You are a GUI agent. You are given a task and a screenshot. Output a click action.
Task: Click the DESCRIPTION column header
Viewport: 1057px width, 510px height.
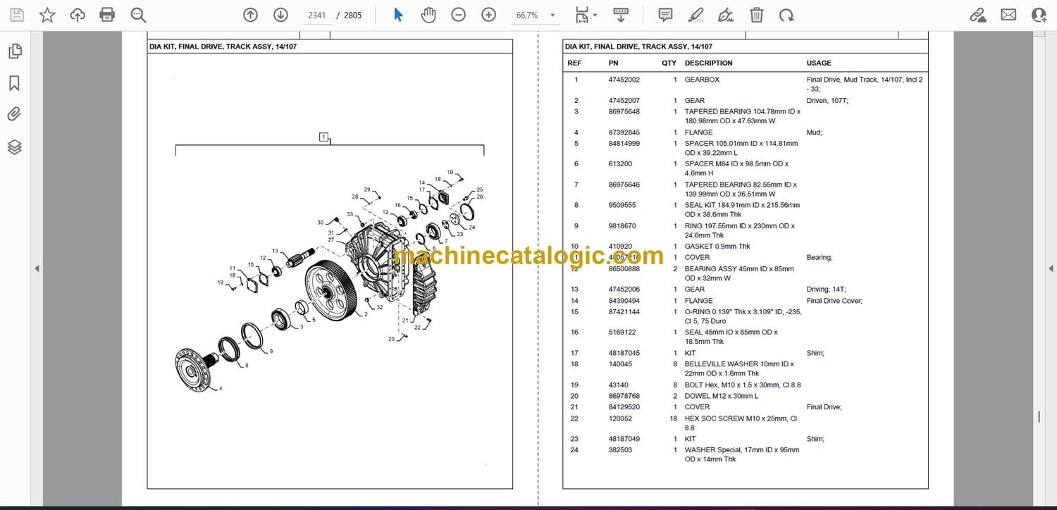click(709, 63)
